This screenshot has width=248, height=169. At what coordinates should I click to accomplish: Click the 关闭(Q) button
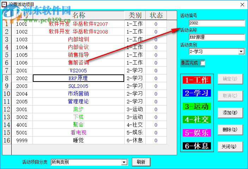[230, 146]
